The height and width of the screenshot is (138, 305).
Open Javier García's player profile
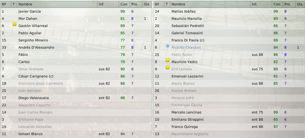point(30,12)
